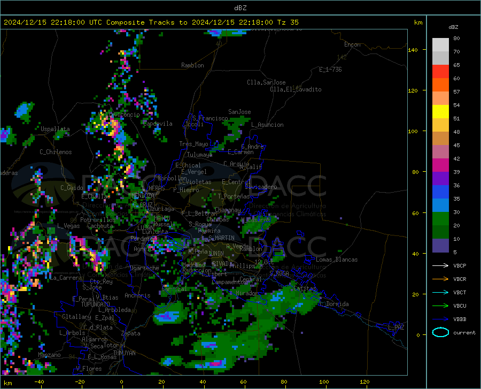The height and width of the screenshot is (389, 481).
Task: Click the TUPUNGATO label
Action: (x=96, y=304)
